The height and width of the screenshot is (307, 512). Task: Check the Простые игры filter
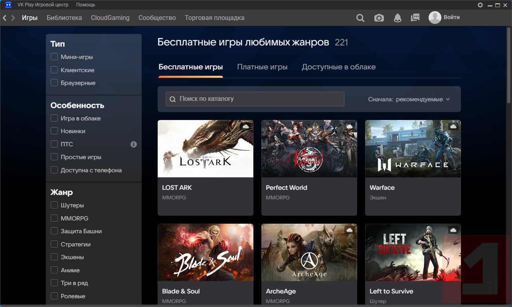54,157
